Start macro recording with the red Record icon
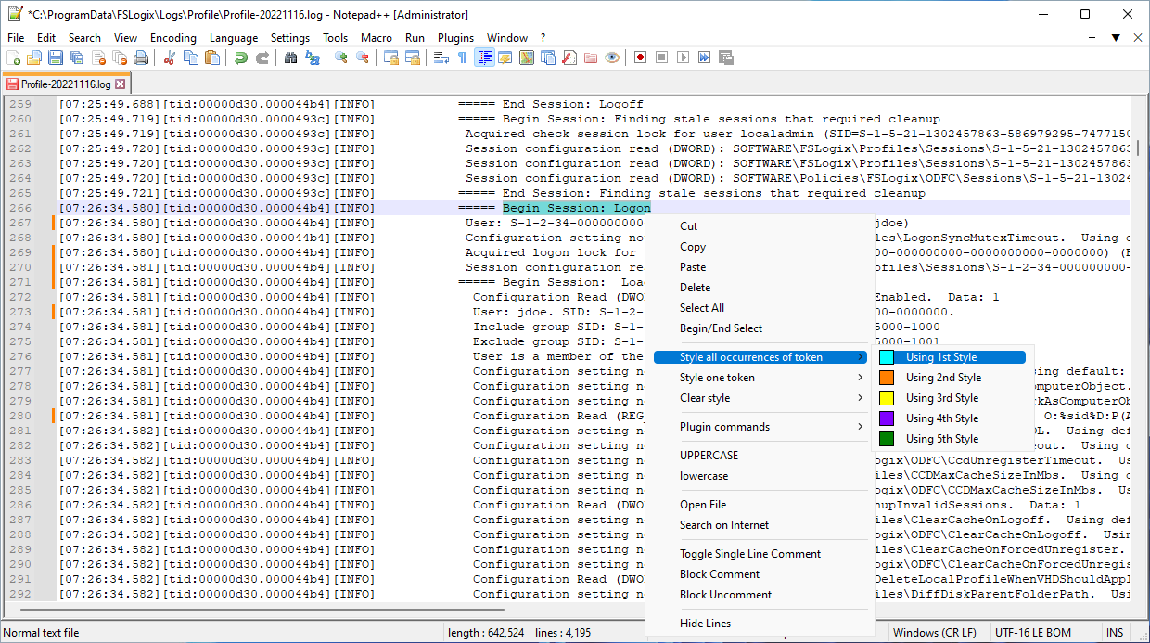 pyautogui.click(x=640, y=58)
